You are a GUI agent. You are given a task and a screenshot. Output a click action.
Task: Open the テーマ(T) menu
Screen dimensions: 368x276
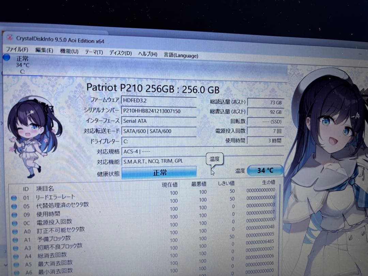[x=94, y=53]
